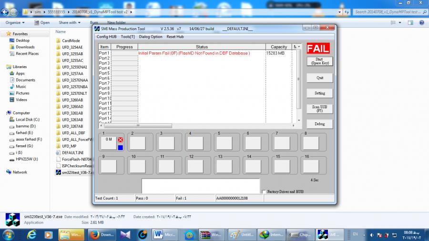
Task: Open Tools[T] menu
Action: click(x=128, y=37)
